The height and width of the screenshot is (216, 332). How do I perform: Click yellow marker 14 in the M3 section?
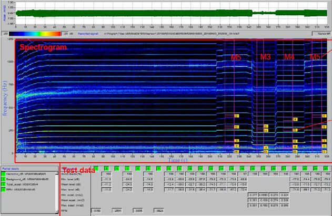[266, 130]
